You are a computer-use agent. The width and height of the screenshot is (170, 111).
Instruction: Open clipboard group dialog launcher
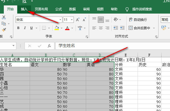point(11,37)
